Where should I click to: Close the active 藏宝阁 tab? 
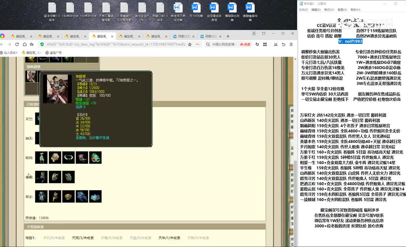tap(112, 36)
